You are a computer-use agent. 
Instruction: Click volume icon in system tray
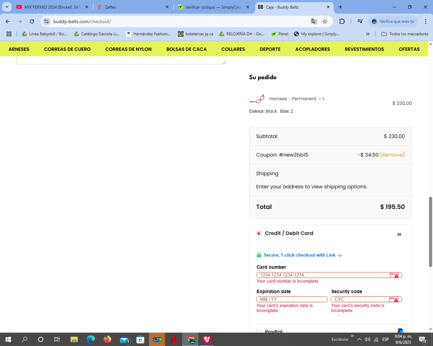(367, 339)
